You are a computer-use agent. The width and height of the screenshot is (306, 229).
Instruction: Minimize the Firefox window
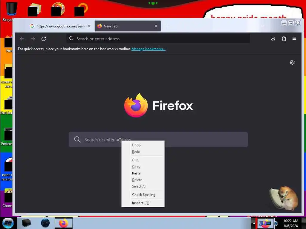pyautogui.click(x=284, y=23)
